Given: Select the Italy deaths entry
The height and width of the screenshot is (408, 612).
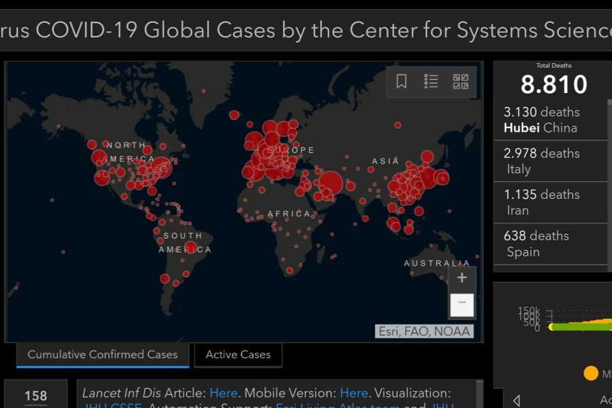Looking at the screenshot, I should pyautogui.click(x=551, y=161).
